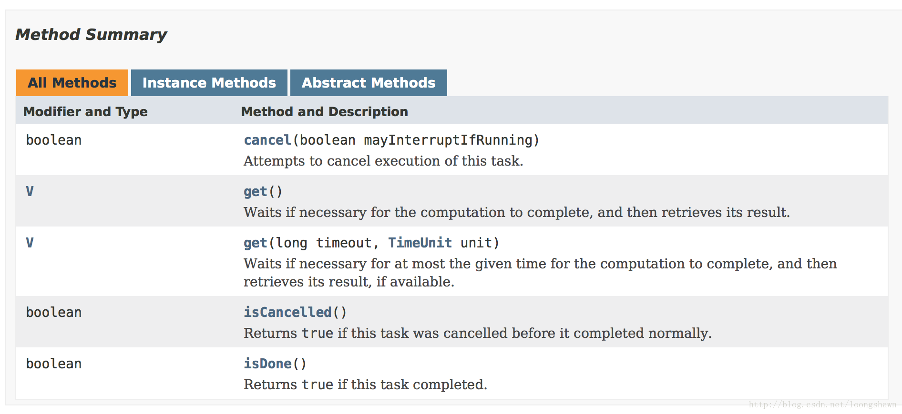The width and height of the screenshot is (902, 414).
Task: Click boolean type in the isCancelled row
Action: coord(54,312)
